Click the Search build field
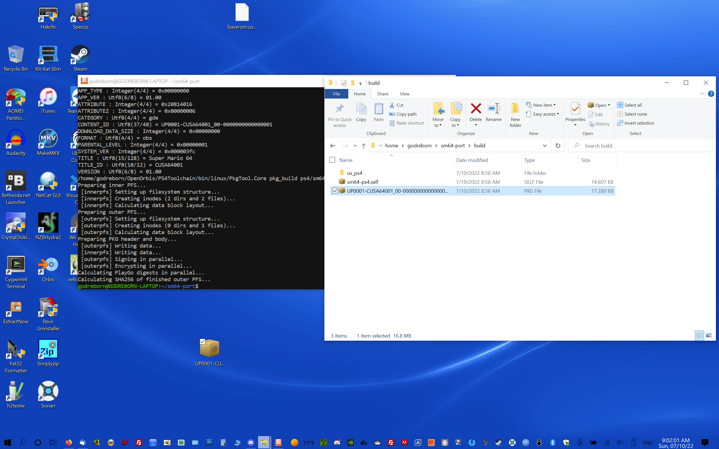Screen dimensions: 719x449 (x=640, y=146)
